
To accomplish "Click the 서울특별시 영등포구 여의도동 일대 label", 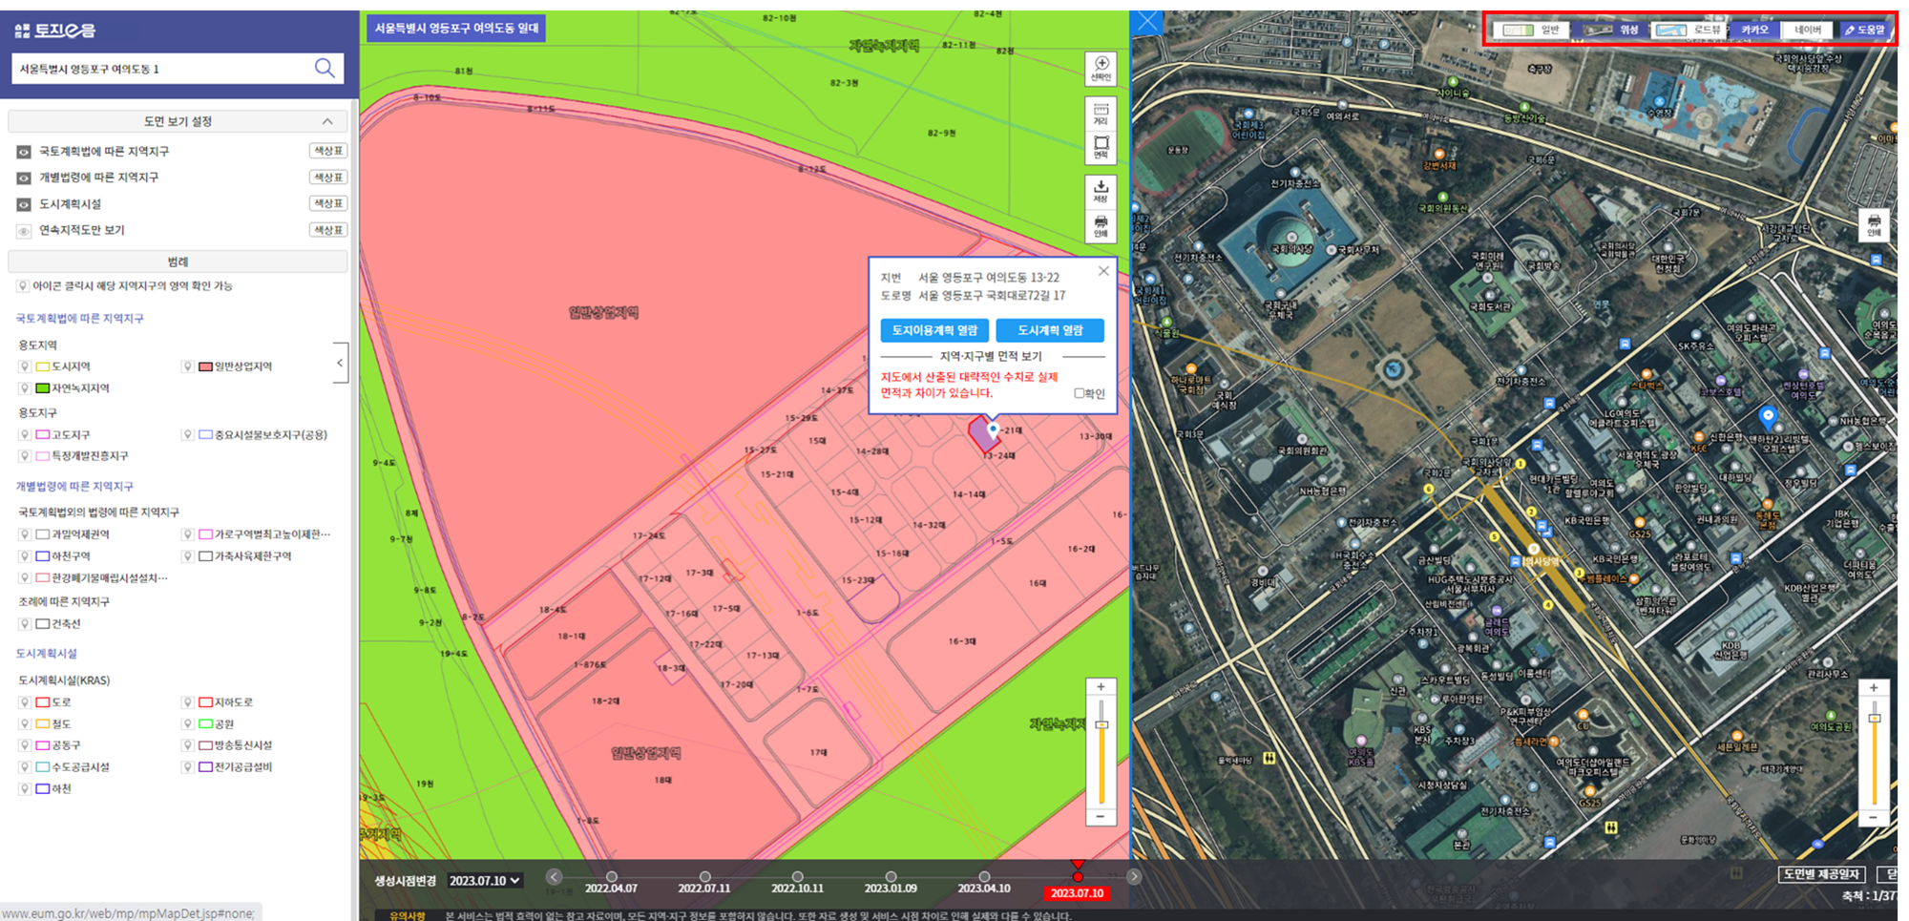I will click(456, 29).
